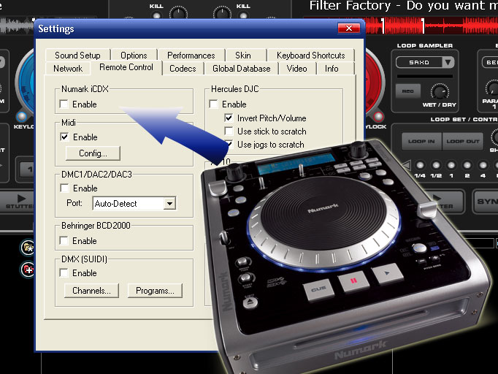Click the WET / DRY knob
Image resolution: width=498 pixels, height=374 pixels.
tap(440, 91)
